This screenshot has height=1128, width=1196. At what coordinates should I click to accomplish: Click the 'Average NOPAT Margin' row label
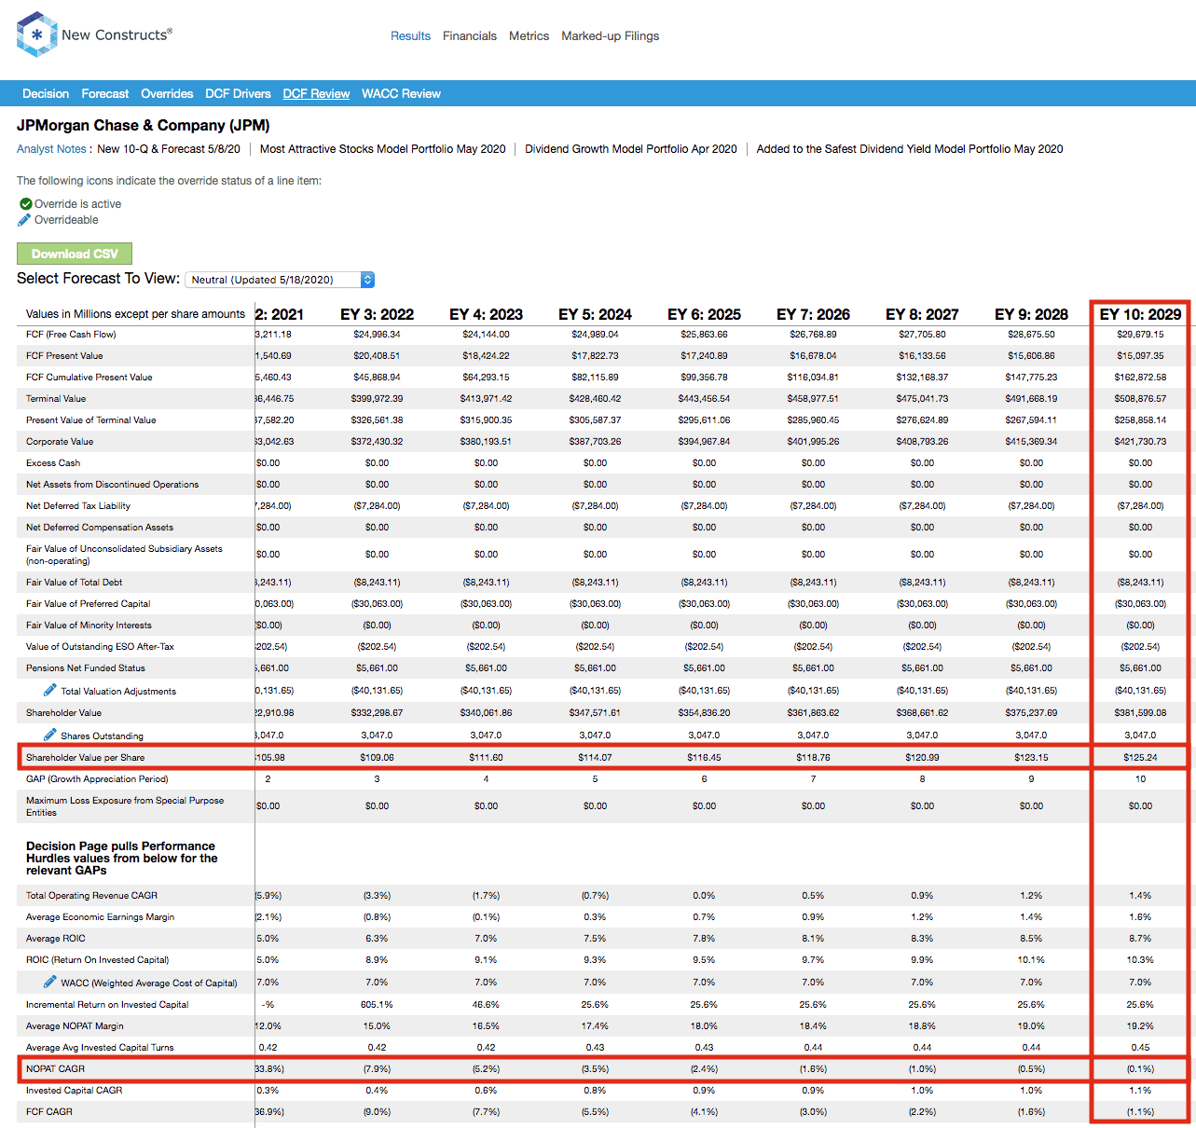point(75,1026)
